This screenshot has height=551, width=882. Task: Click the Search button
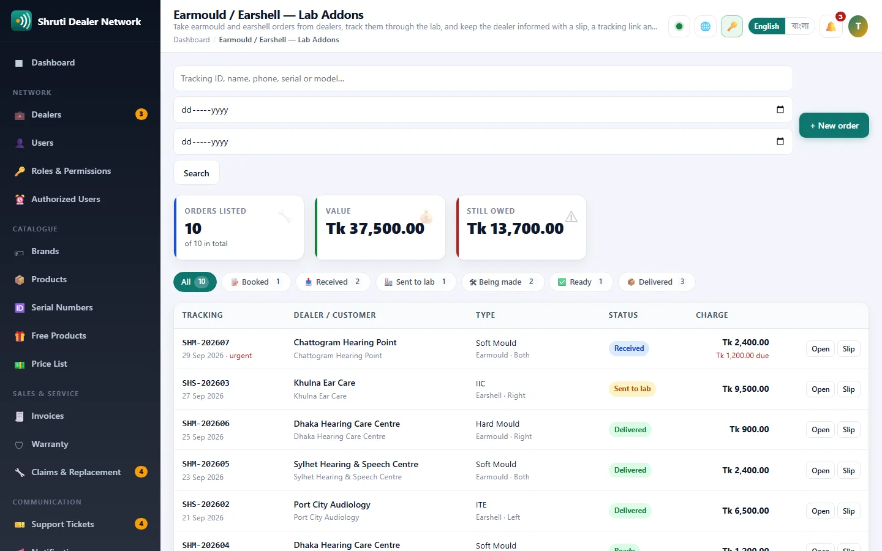[197, 173]
